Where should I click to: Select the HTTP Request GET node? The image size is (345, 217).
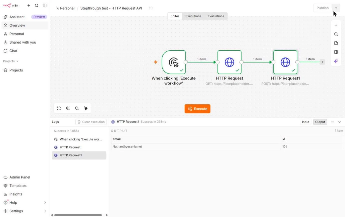coord(229,62)
